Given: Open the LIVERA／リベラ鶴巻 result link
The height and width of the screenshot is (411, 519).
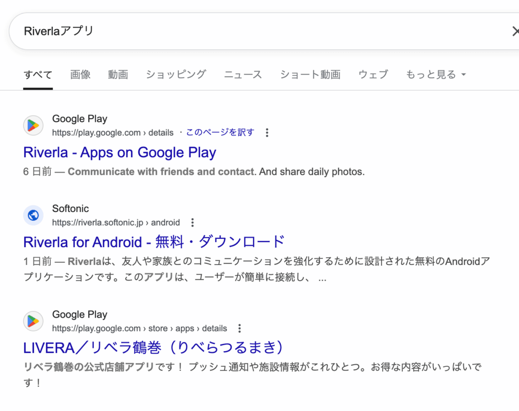Looking at the screenshot, I should click(x=154, y=348).
